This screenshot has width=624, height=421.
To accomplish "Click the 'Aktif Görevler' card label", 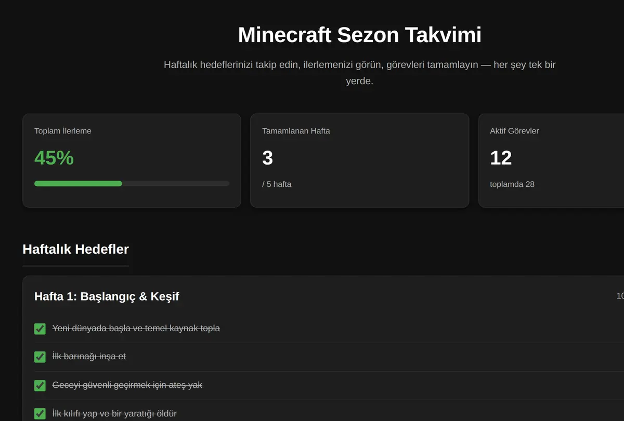I will tap(514, 131).
